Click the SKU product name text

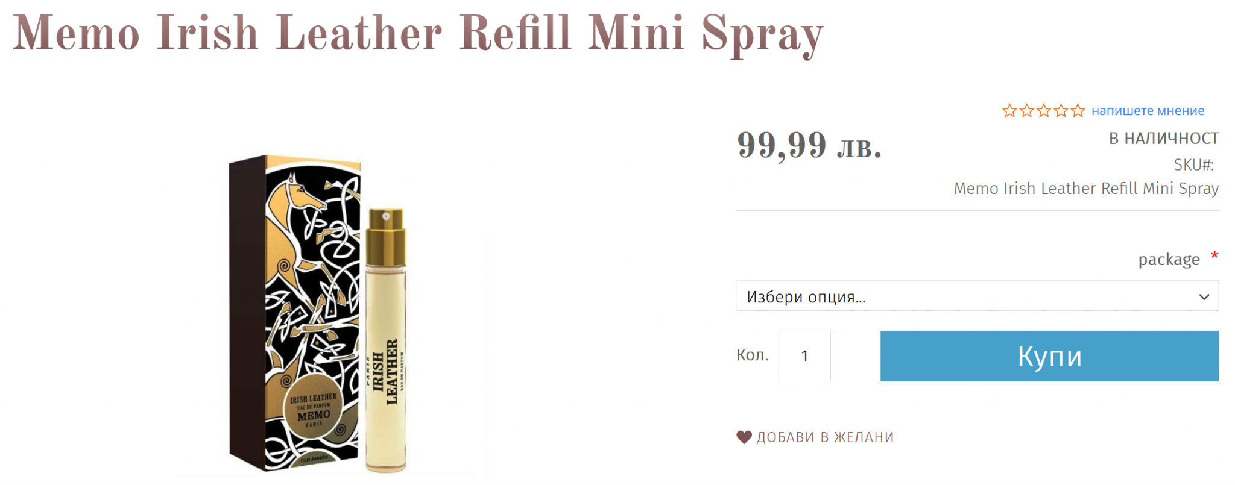pos(1086,189)
